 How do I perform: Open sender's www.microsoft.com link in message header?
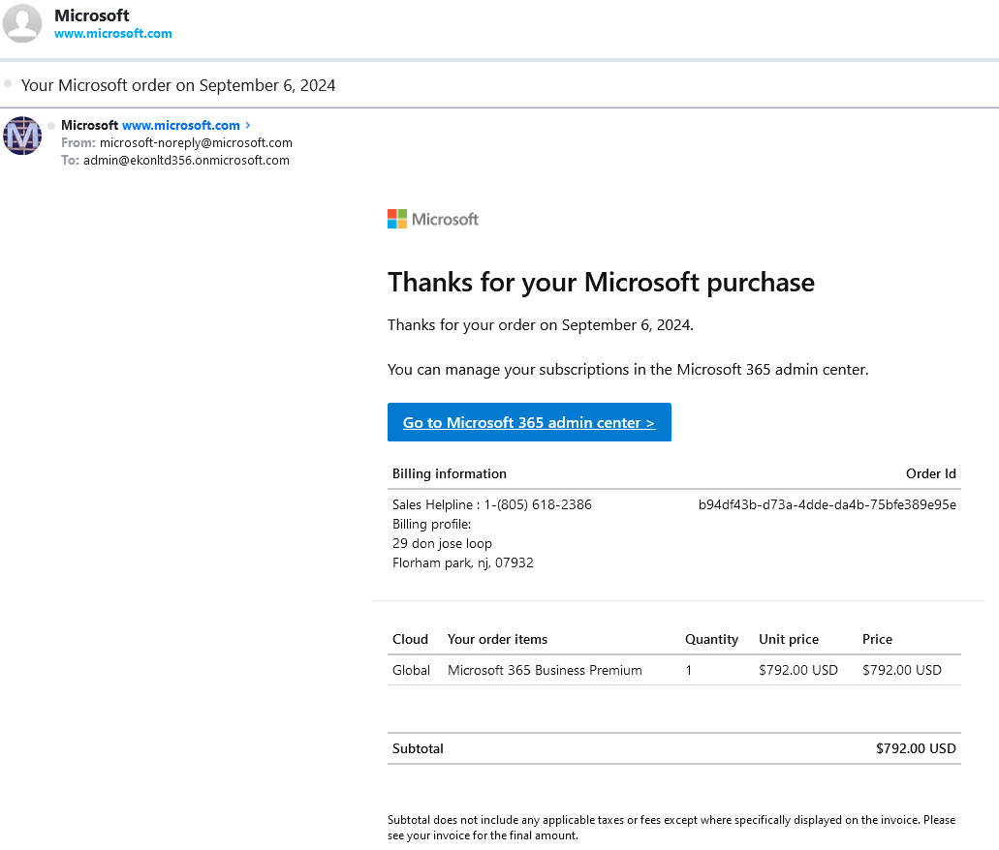tap(181, 126)
